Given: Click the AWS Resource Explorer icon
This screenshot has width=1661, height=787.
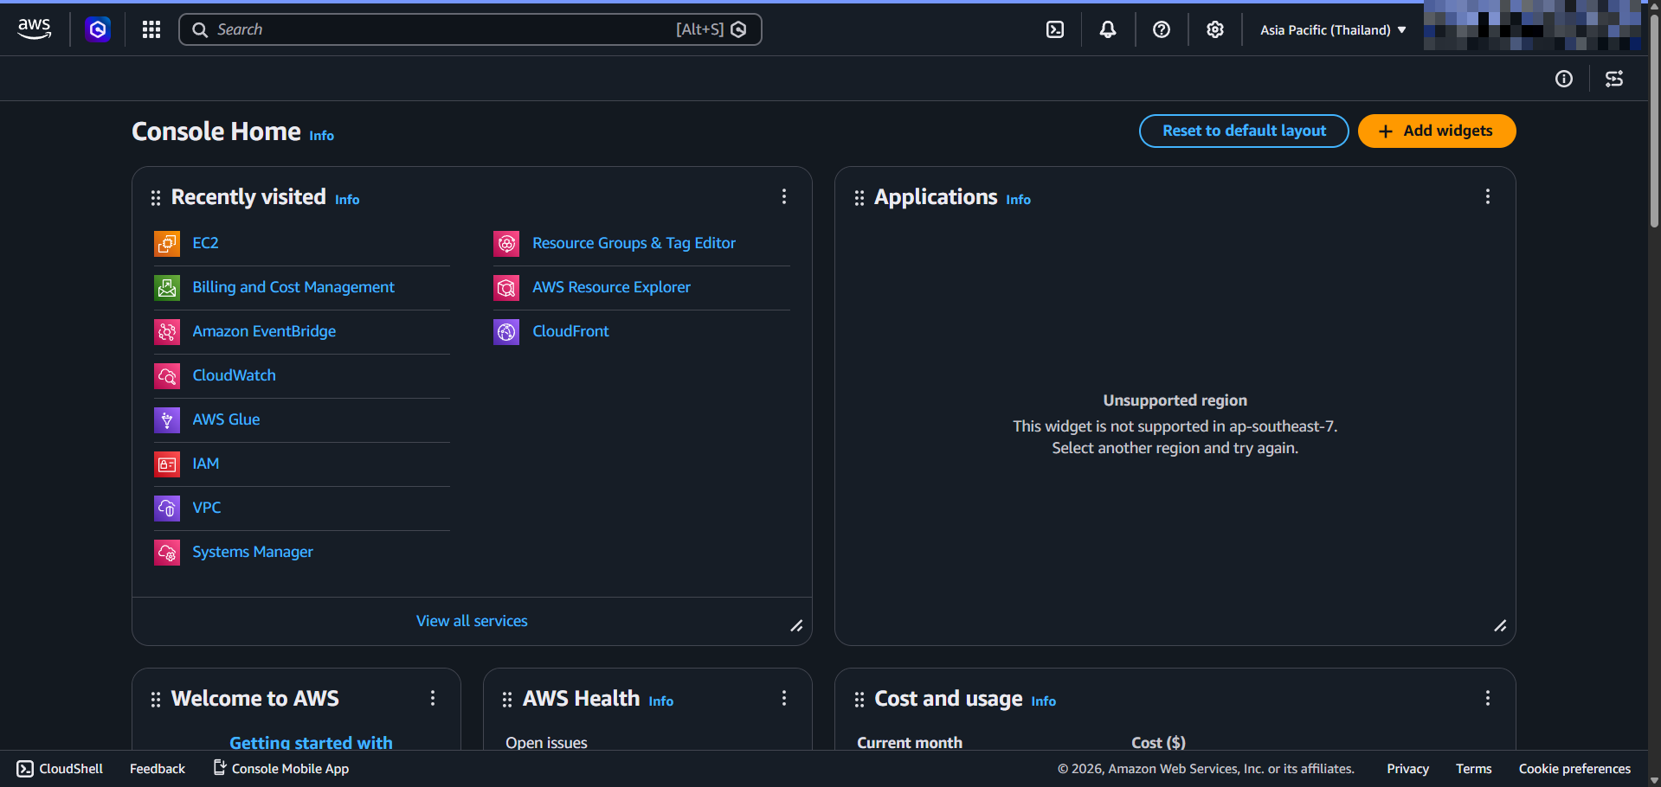Looking at the screenshot, I should tap(506, 288).
